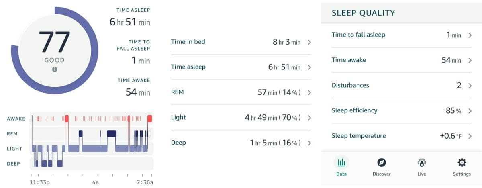
Task: Select the Discover tab label
Action: coord(382,174)
